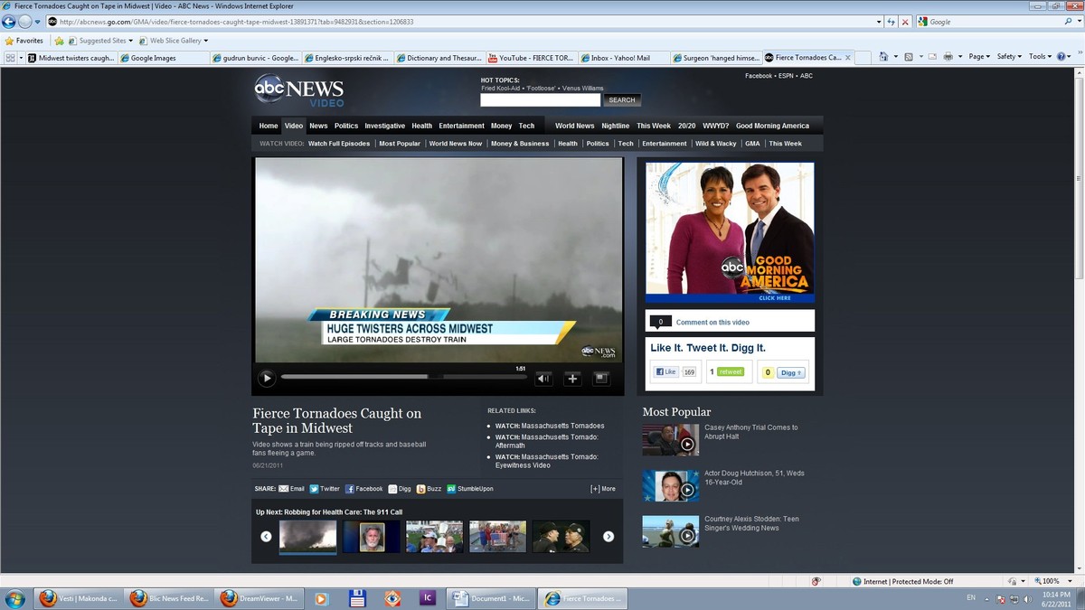Image resolution: width=1085 pixels, height=610 pixels.
Task: Mute the video audio
Action: click(543, 378)
